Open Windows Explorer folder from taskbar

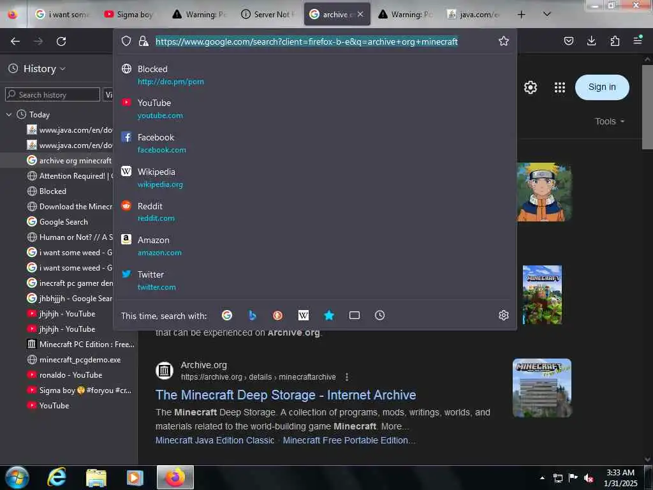coord(96,478)
